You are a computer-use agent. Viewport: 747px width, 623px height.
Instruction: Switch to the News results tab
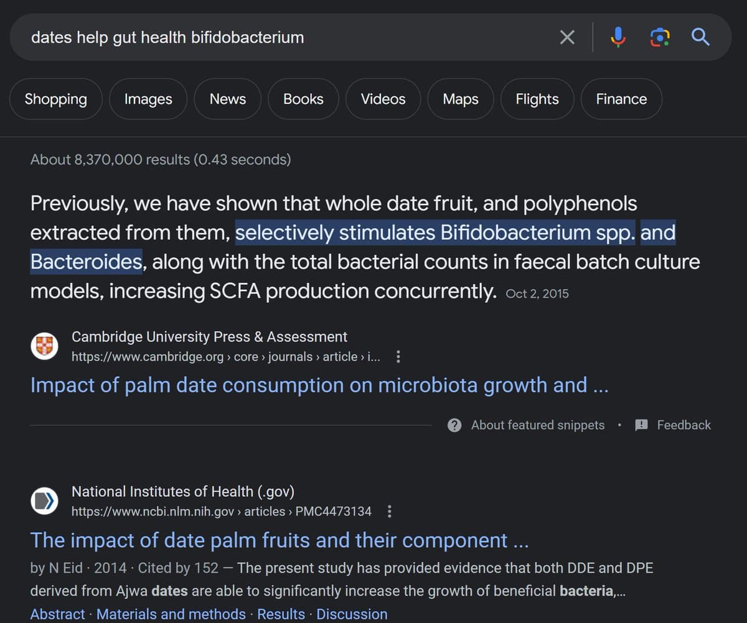227,99
